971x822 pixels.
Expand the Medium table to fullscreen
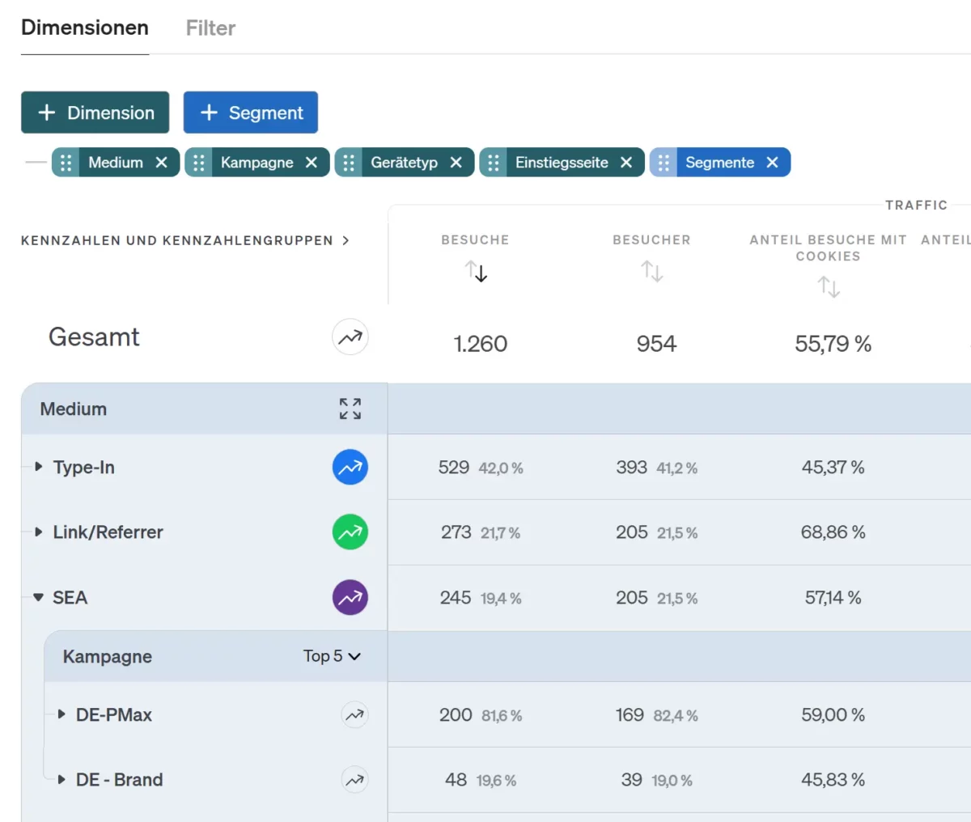[x=350, y=409]
